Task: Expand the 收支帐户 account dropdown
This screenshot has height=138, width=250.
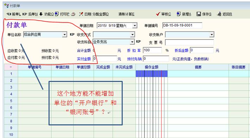Action: pyautogui.click(x=212, y=34)
